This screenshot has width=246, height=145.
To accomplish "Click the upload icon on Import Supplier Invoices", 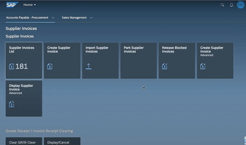I will coord(89,66).
